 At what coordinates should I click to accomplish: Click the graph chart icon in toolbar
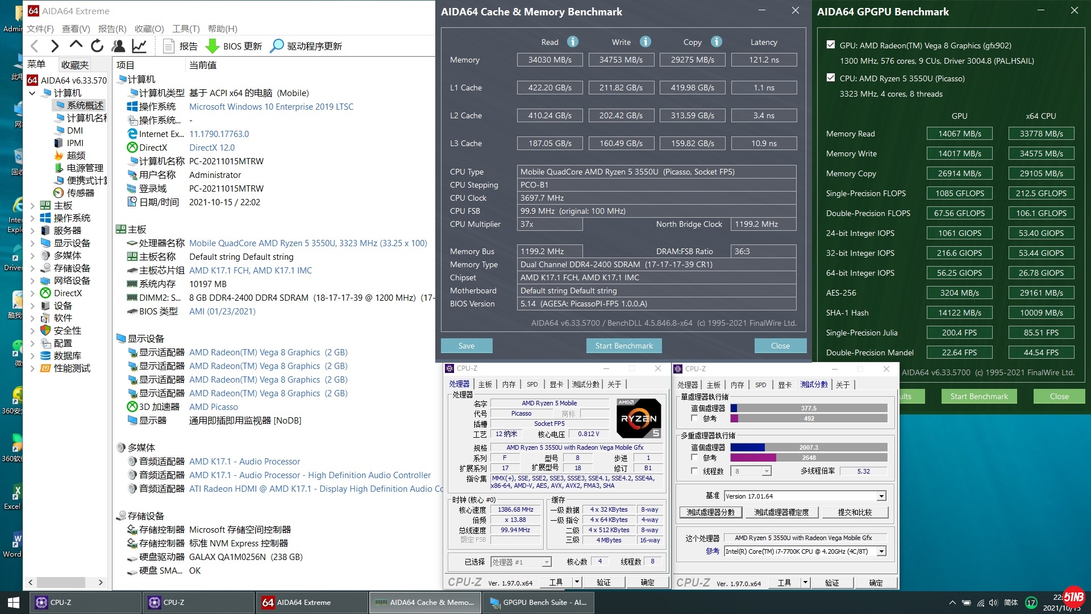139,46
